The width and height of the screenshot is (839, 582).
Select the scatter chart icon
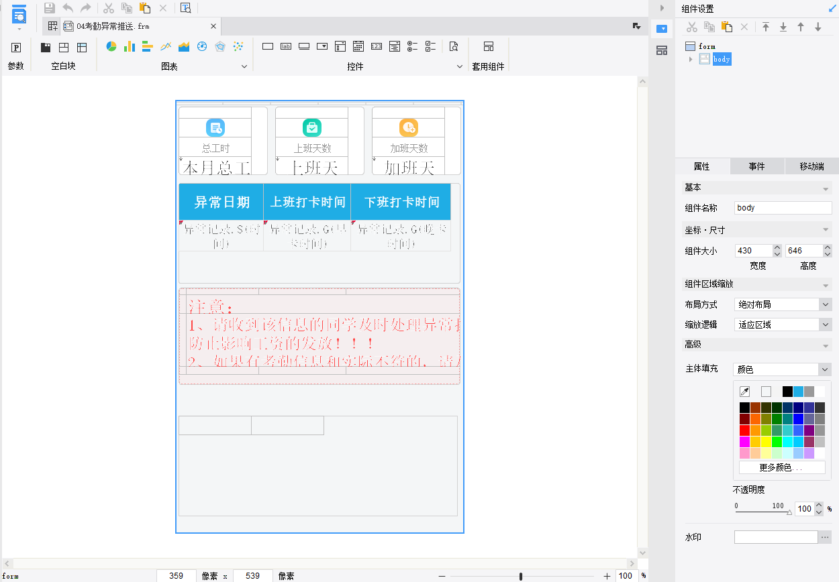238,46
